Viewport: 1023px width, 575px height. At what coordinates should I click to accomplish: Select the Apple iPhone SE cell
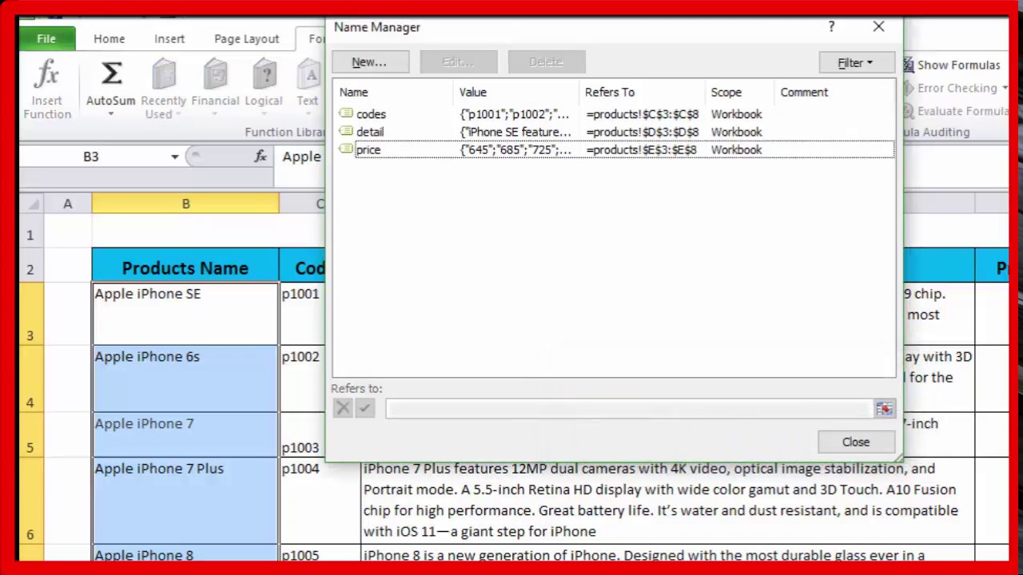point(185,314)
